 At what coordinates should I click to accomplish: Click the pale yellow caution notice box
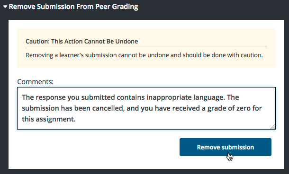tap(146, 48)
